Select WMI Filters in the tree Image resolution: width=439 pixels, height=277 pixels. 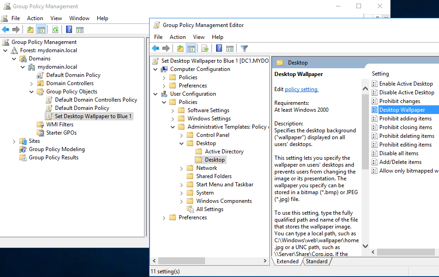tap(60, 125)
